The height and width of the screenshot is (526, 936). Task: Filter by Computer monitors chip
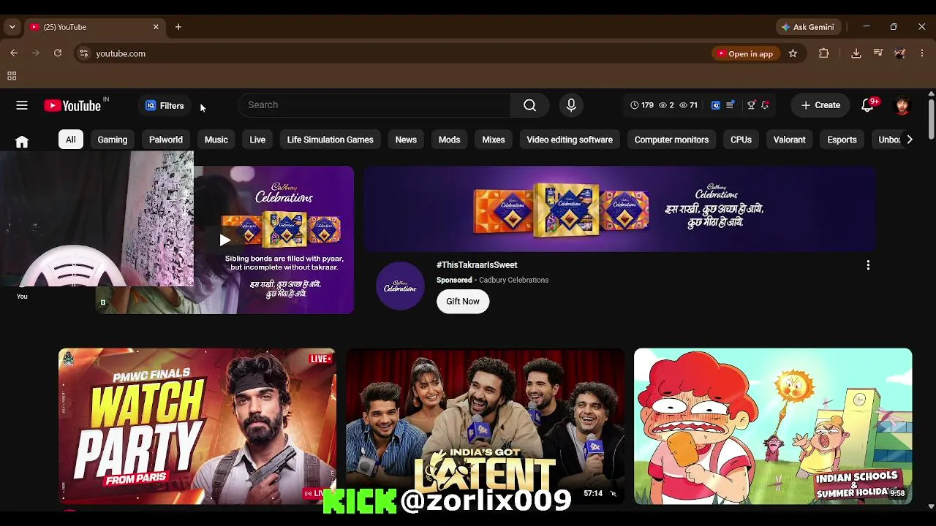coord(671,140)
